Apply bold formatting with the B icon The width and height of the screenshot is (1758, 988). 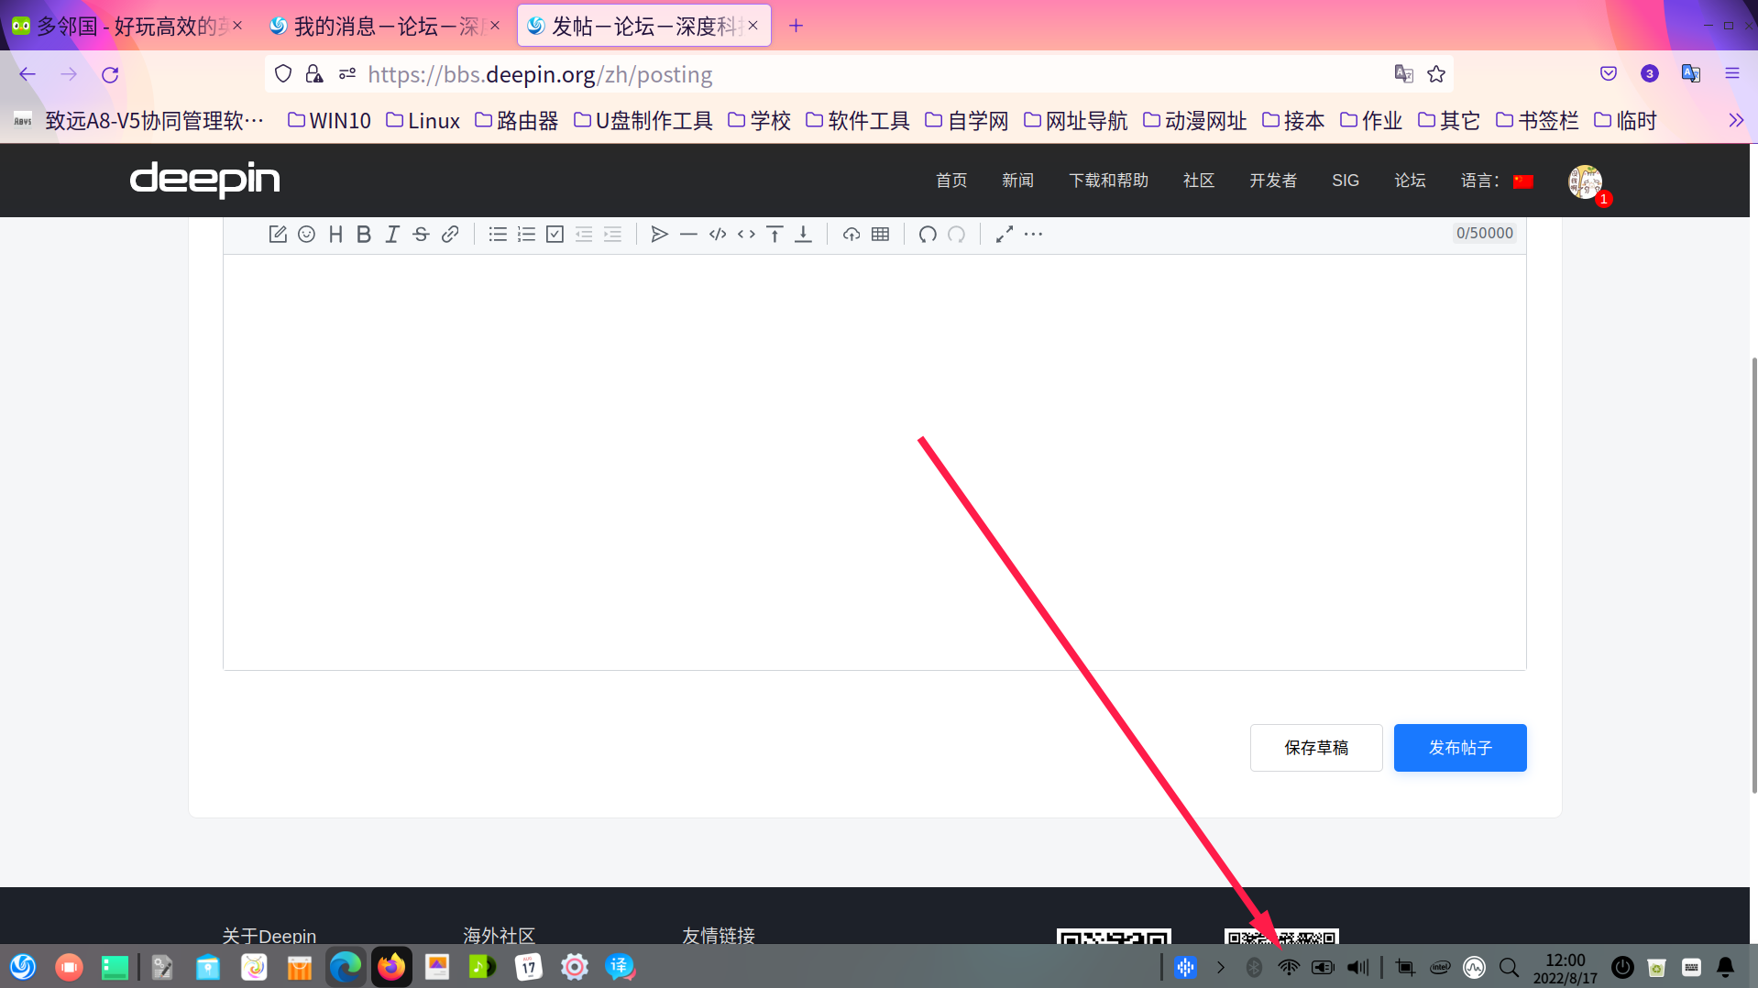(364, 235)
